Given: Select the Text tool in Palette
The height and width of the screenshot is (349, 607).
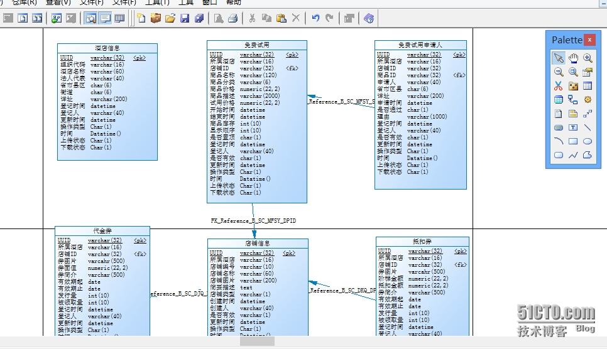Looking at the screenshot, I should pos(573,127).
